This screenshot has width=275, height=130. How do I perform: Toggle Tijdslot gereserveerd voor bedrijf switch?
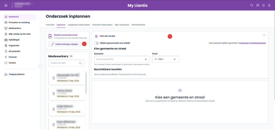[96, 43]
